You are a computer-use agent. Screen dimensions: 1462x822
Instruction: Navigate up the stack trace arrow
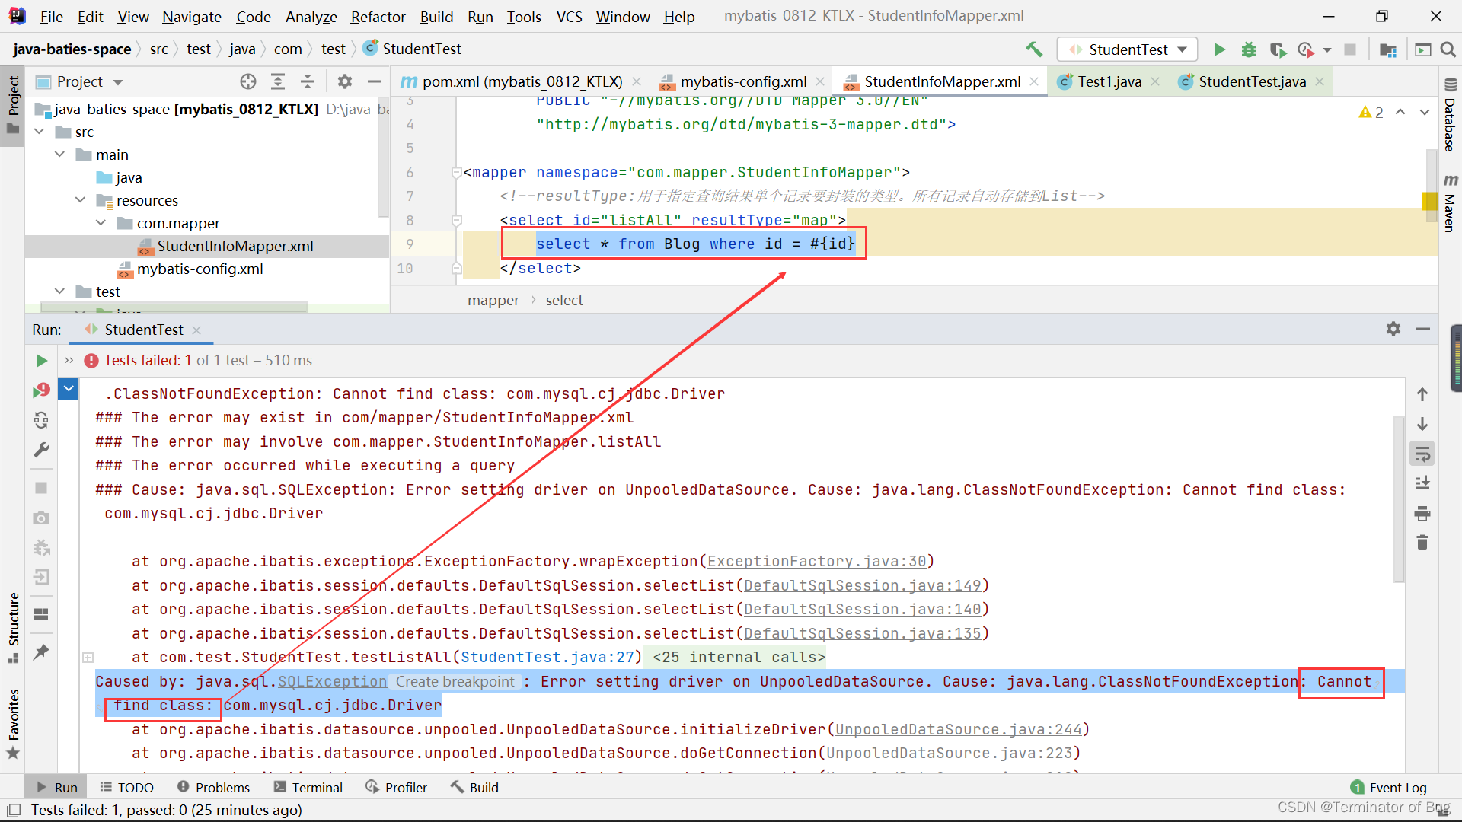pyautogui.click(x=1422, y=394)
